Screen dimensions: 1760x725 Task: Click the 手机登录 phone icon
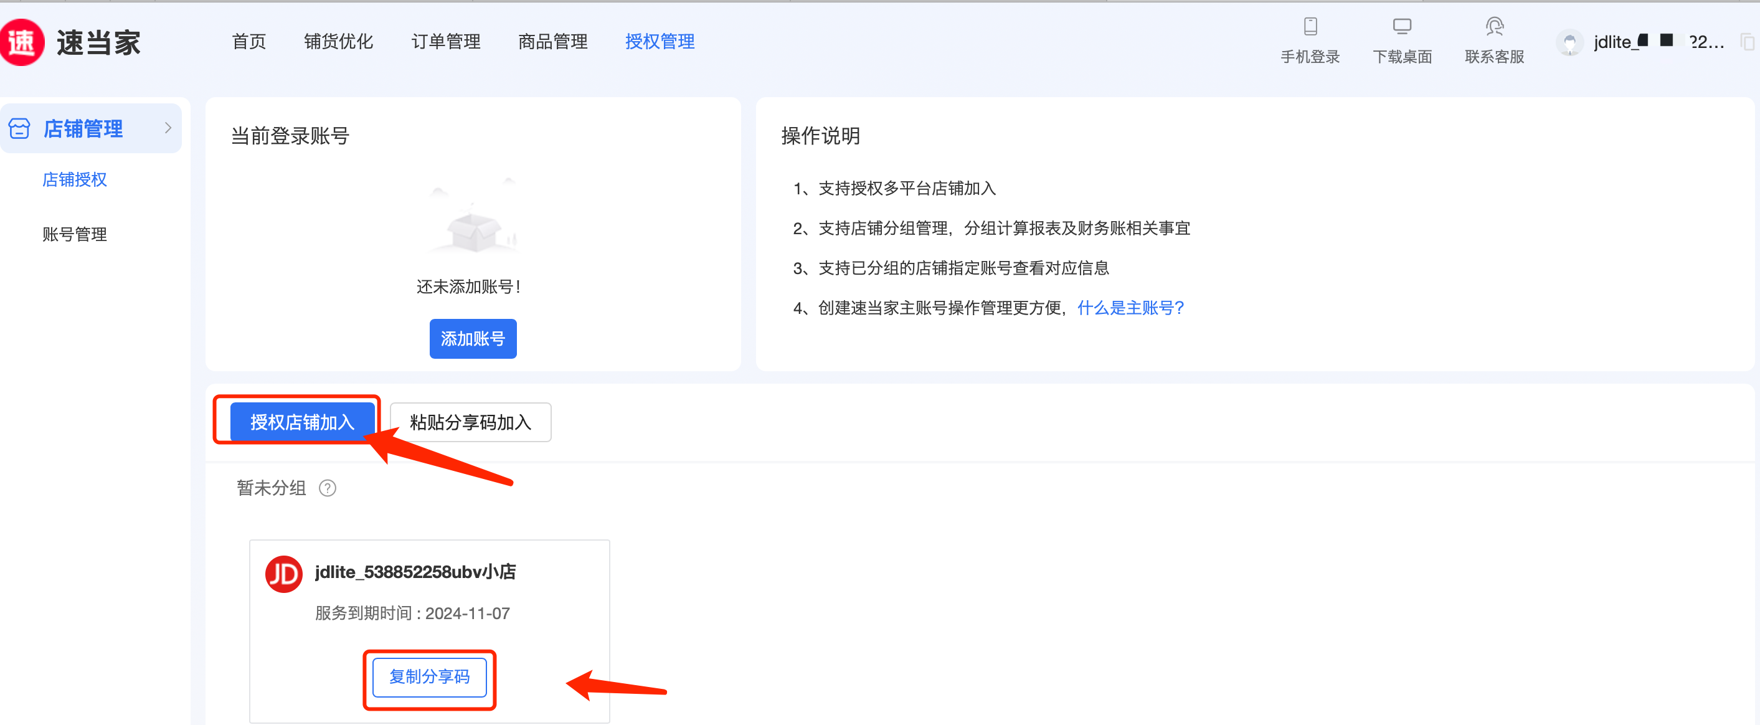point(1310,26)
